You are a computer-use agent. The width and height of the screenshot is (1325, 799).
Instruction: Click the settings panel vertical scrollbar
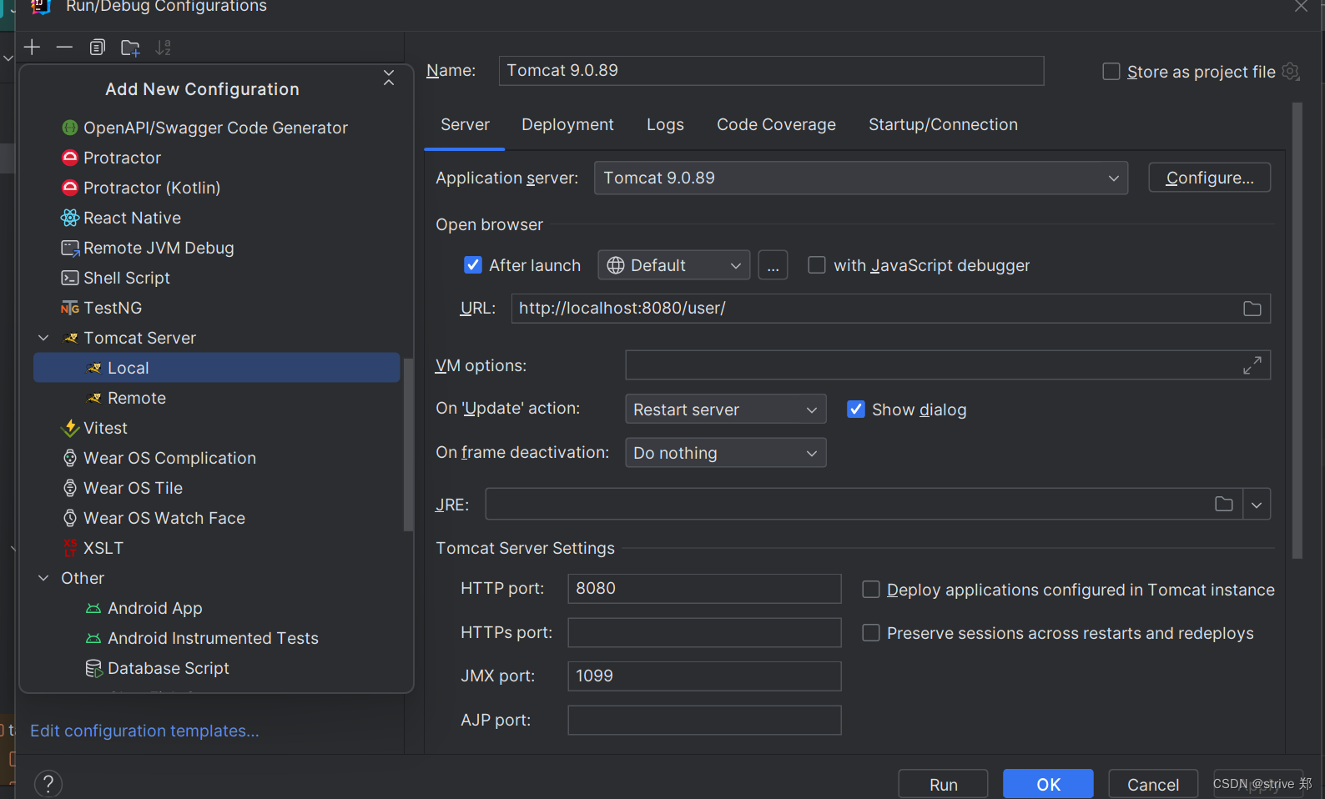click(1297, 330)
